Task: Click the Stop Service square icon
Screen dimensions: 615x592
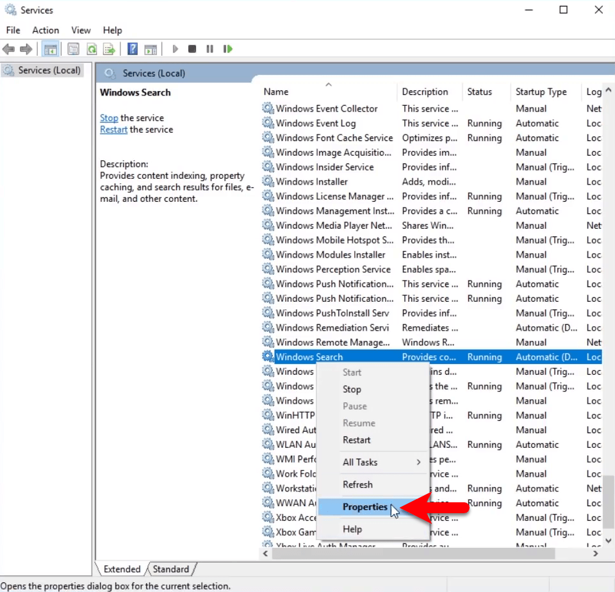Action: pos(192,49)
